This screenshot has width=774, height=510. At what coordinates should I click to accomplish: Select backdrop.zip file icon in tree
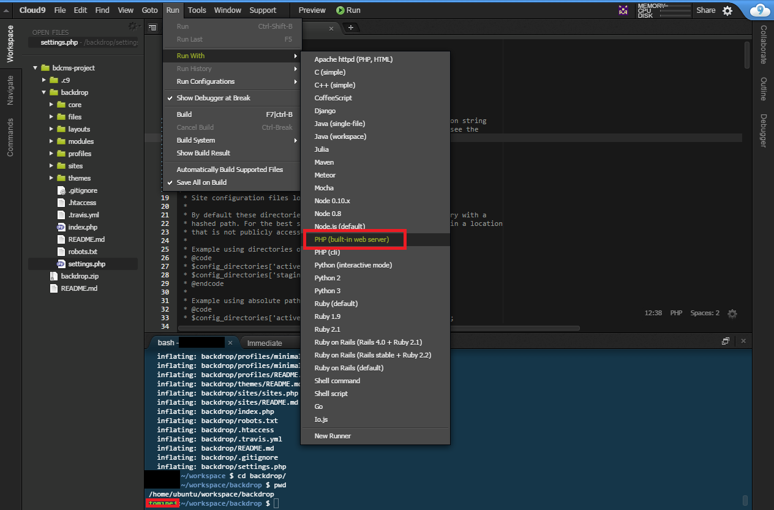[x=53, y=276]
